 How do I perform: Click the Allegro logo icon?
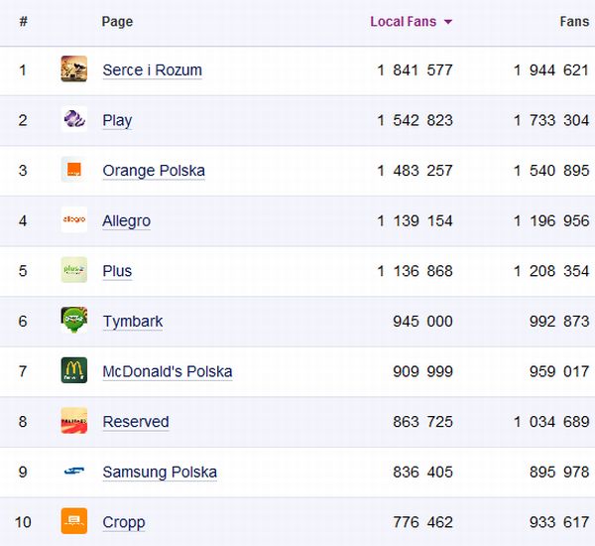73,220
